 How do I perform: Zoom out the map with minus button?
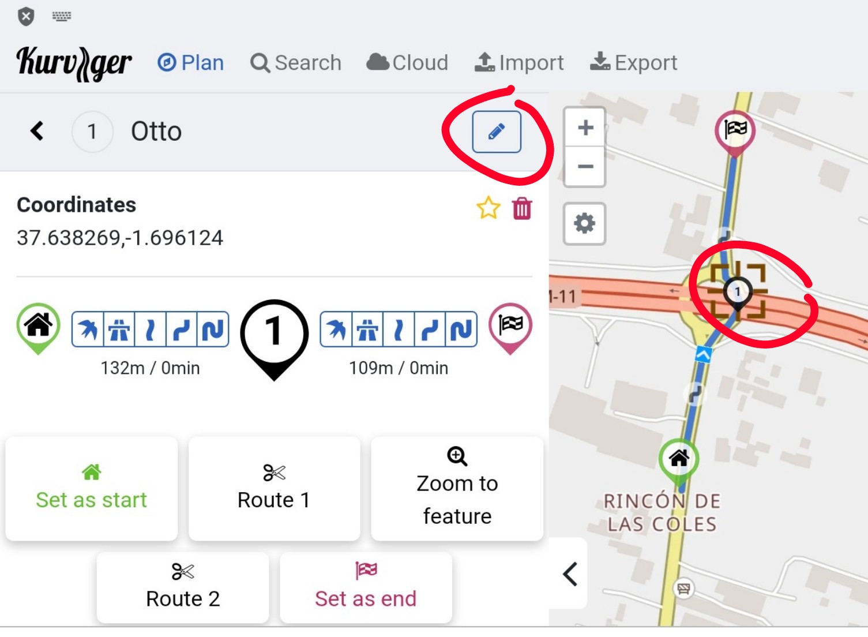[585, 167]
